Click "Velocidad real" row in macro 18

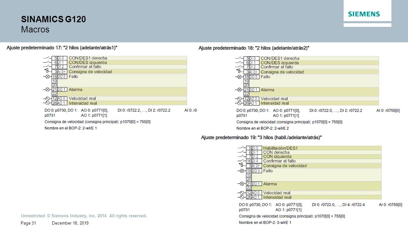point(311,99)
